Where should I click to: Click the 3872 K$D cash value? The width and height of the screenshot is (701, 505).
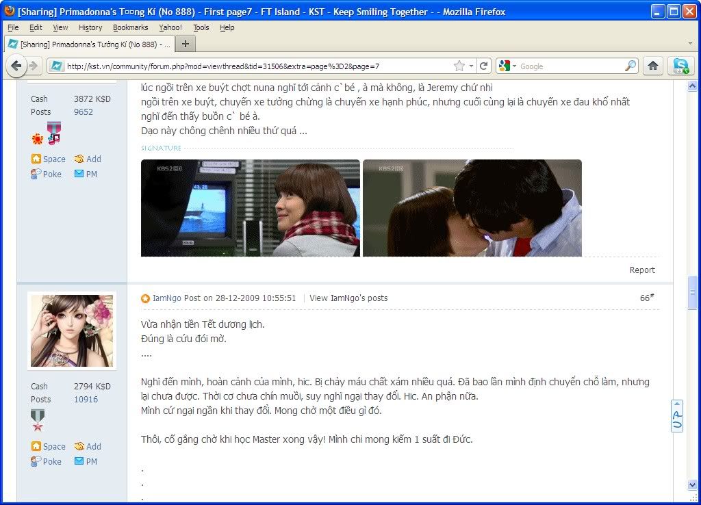92,99
